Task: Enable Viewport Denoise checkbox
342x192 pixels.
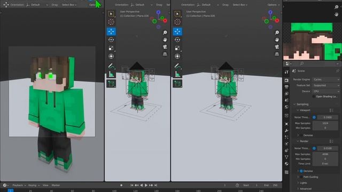Action: (301, 135)
